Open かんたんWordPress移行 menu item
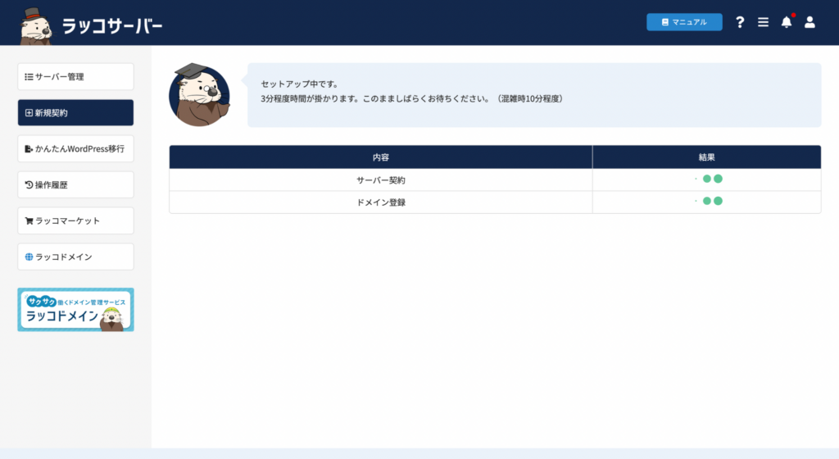Image resolution: width=839 pixels, height=459 pixels. tap(75, 149)
